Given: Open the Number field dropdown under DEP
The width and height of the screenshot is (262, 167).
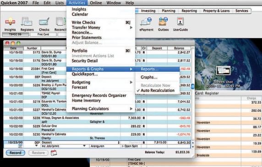Looking at the screenshot, I should [x=37, y=146].
